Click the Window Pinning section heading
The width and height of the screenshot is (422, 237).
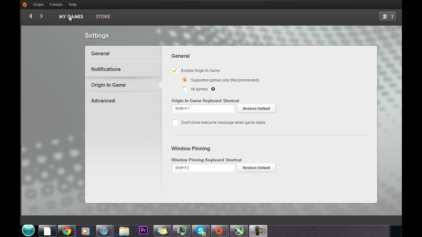click(x=191, y=148)
